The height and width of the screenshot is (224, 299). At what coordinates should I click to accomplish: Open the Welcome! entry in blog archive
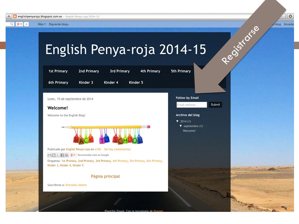click(x=189, y=131)
